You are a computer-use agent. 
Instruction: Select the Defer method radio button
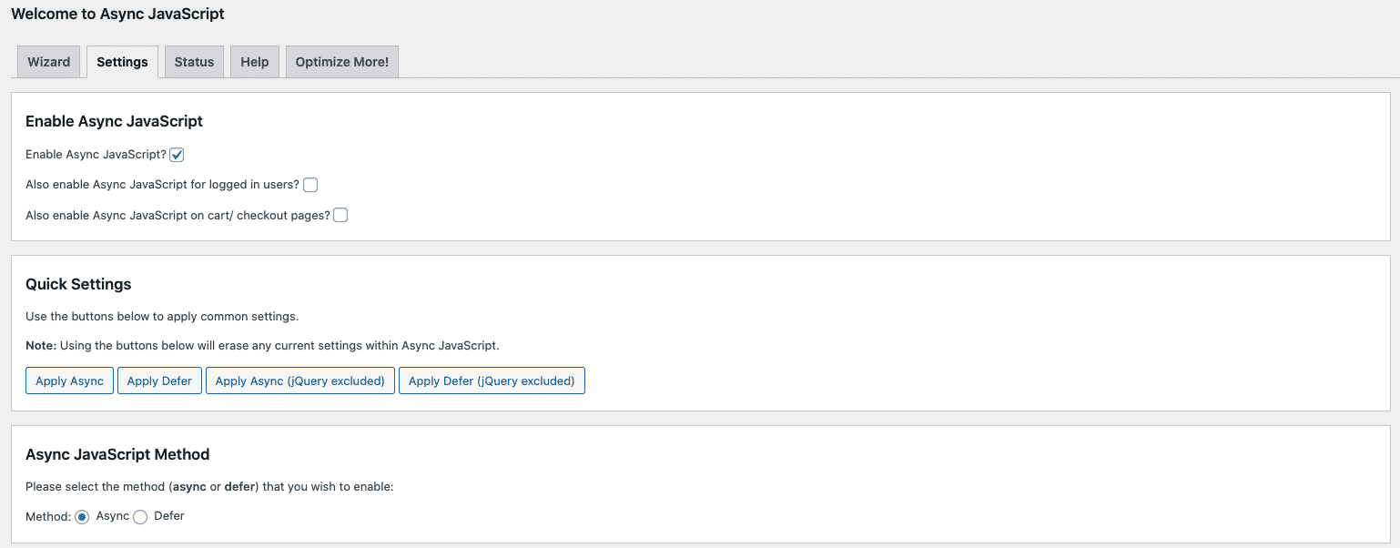(140, 516)
